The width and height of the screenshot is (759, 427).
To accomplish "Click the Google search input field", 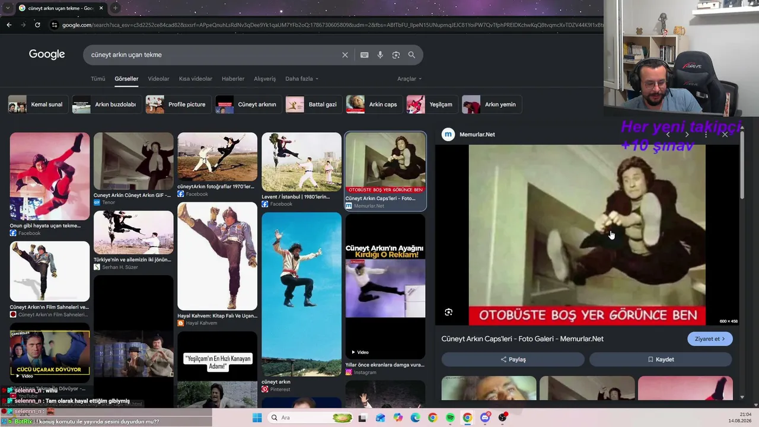I will (x=213, y=55).
